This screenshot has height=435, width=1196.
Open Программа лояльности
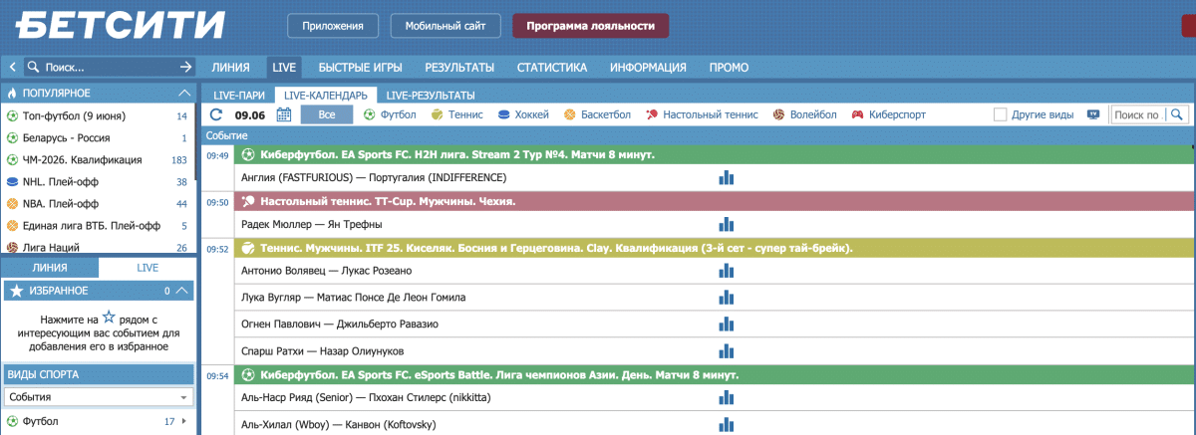coord(591,26)
